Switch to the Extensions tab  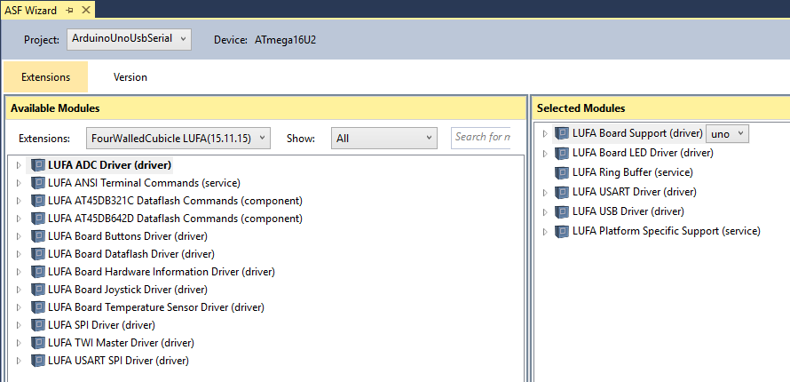pos(46,77)
